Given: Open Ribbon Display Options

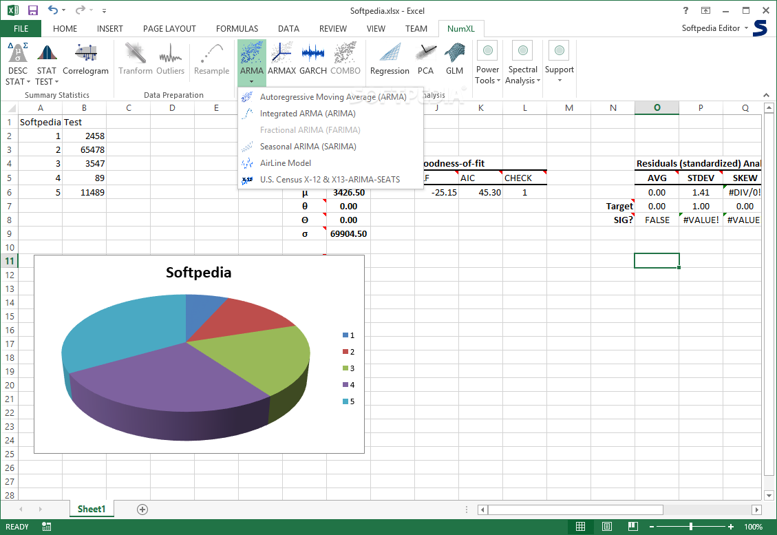Looking at the screenshot, I should (705, 10).
